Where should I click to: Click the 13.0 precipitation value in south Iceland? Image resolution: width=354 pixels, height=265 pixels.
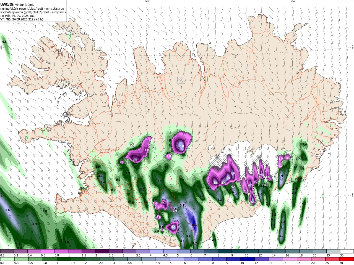[x=195, y=225]
